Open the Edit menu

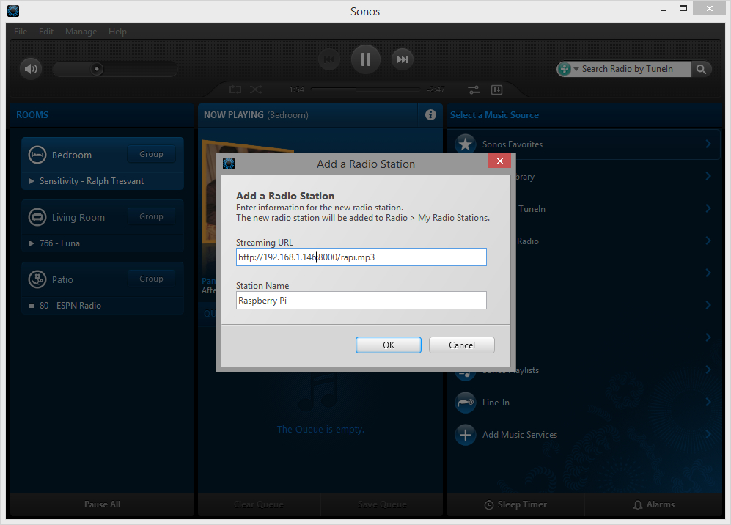46,32
